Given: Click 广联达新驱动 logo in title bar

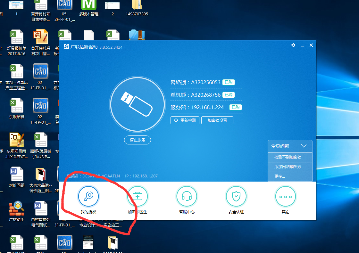Looking at the screenshot, I should coord(66,47).
